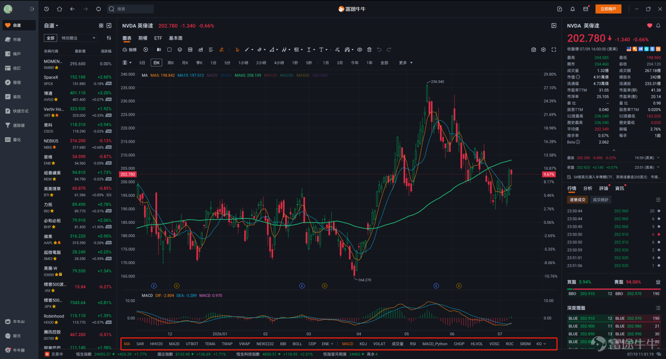Select the 全部 watchlist filter button
Screen dimensions: 666x359
coord(50,38)
